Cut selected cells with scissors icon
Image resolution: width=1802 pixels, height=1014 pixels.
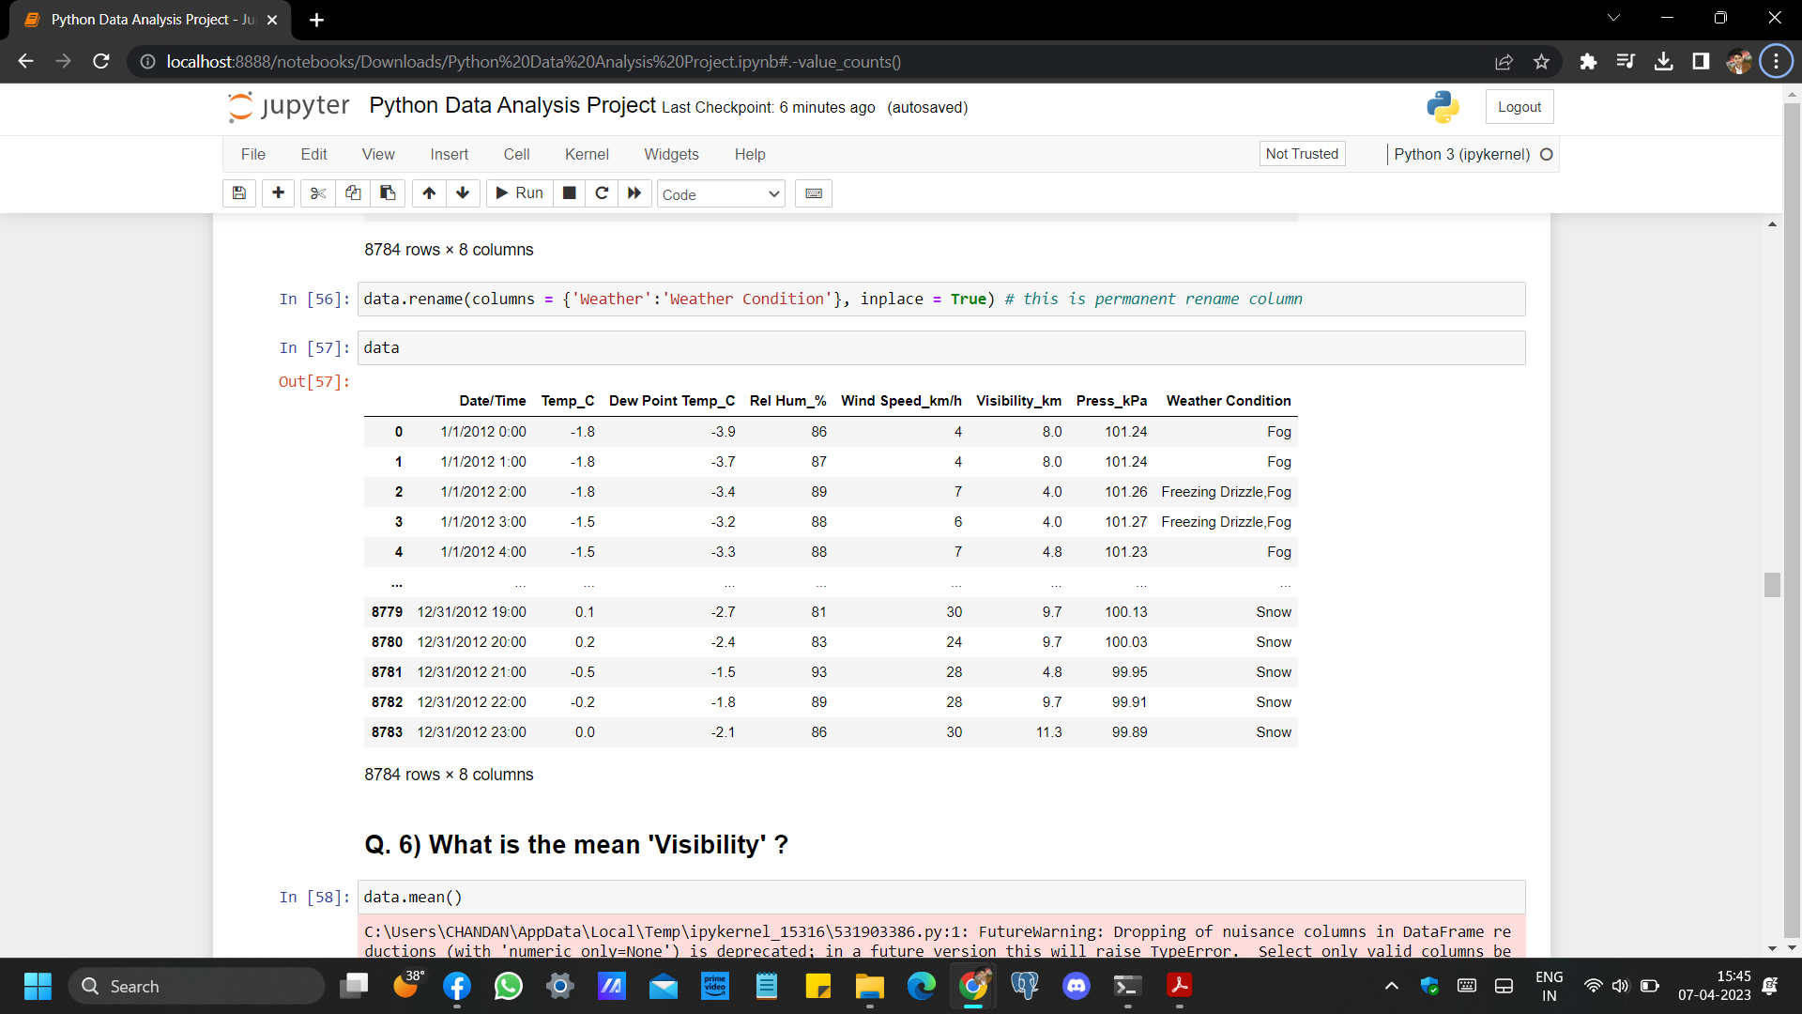coord(318,193)
